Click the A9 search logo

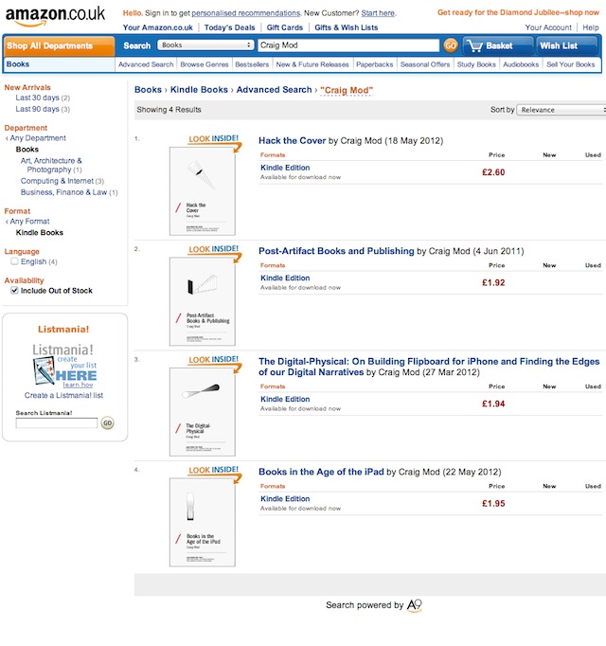(x=415, y=605)
